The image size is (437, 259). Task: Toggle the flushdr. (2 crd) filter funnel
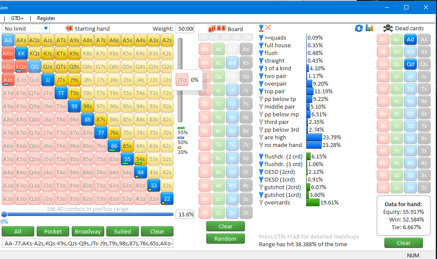(x=261, y=157)
